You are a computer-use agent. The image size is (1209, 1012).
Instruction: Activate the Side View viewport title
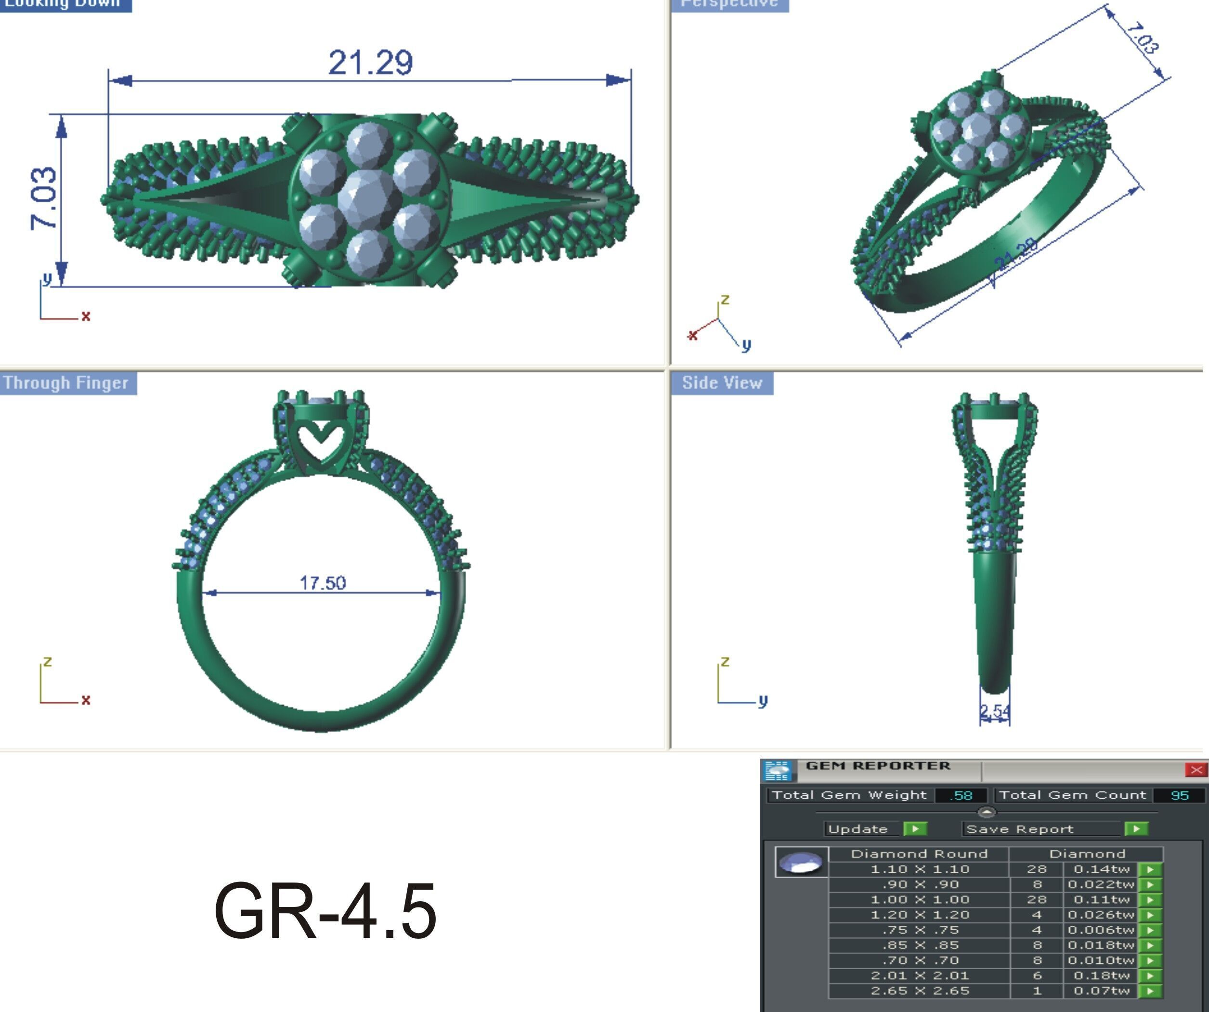click(x=722, y=383)
